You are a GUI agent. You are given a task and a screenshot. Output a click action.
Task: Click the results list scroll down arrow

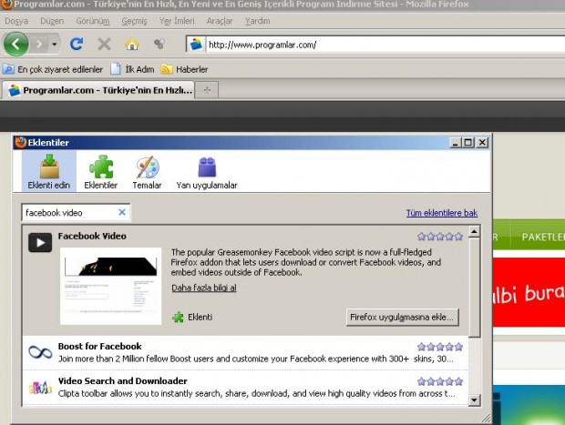[474, 400]
